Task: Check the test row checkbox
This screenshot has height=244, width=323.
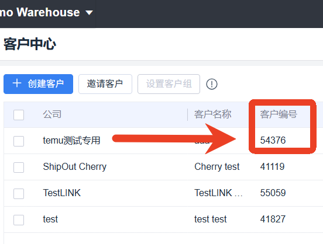Action: click(x=19, y=220)
